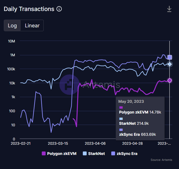The image size is (179, 169).
Task: Click the y-axis label 10k
Action: point(12,83)
